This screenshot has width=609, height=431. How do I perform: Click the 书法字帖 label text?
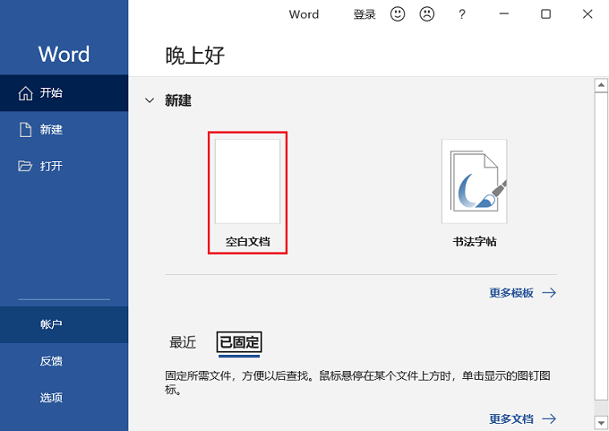[475, 242]
